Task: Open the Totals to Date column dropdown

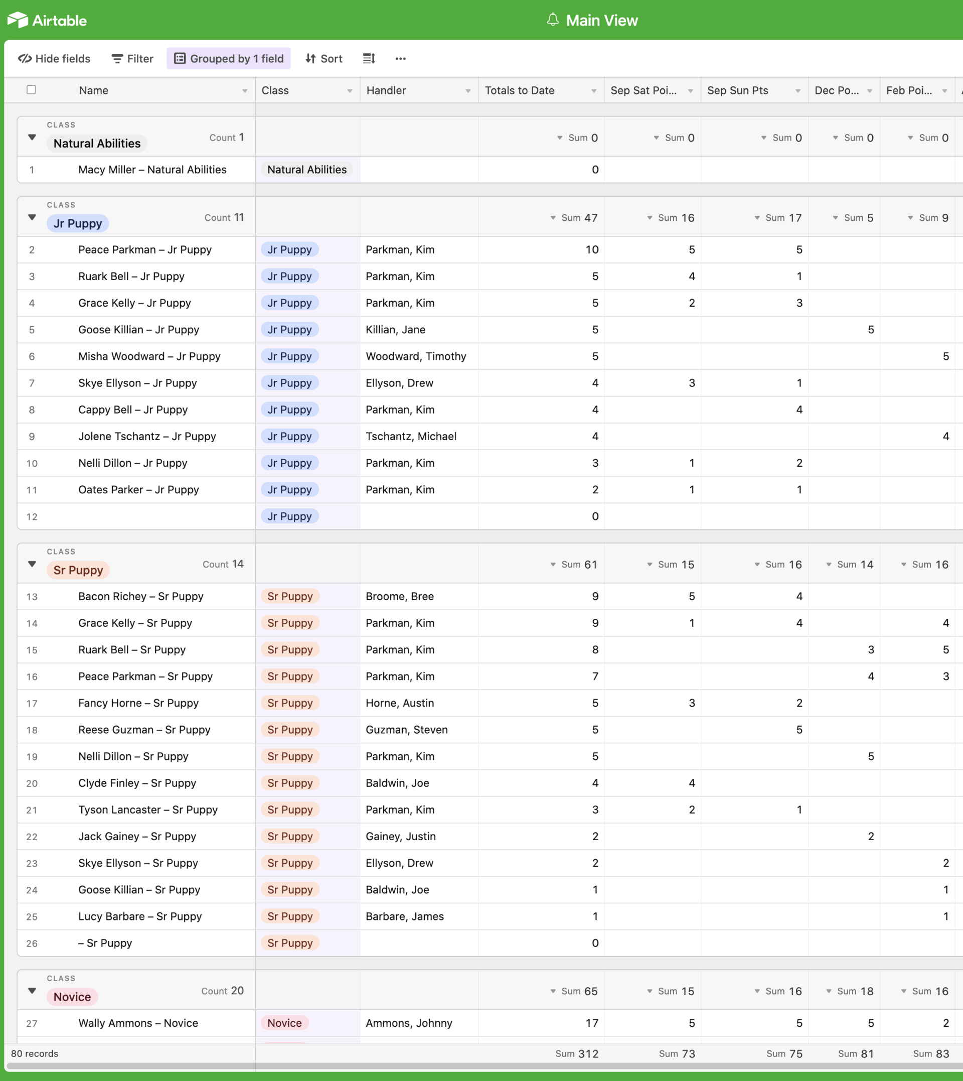Action: [594, 91]
